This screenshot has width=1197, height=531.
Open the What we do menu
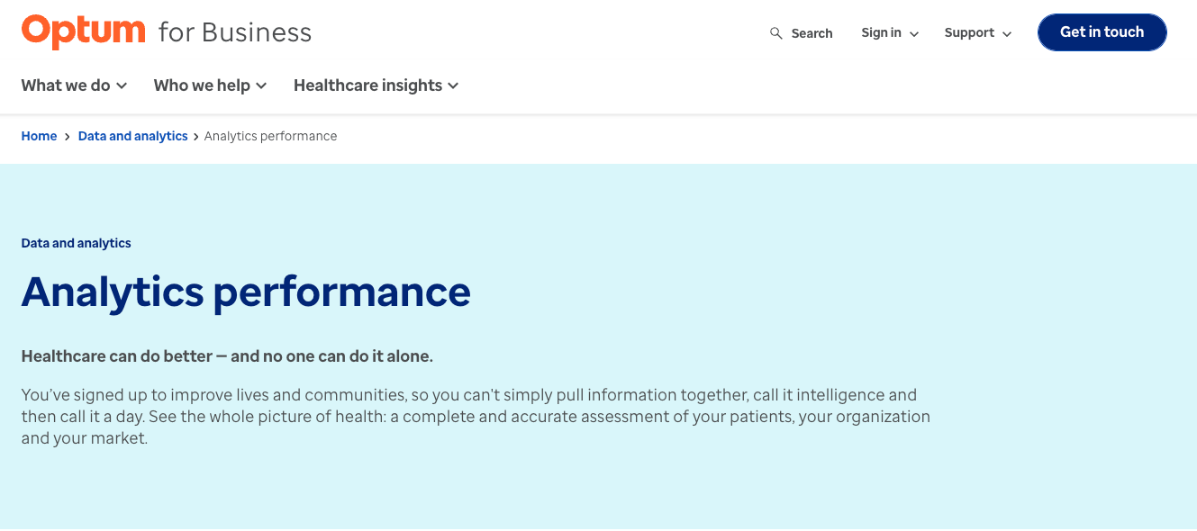pyautogui.click(x=75, y=85)
